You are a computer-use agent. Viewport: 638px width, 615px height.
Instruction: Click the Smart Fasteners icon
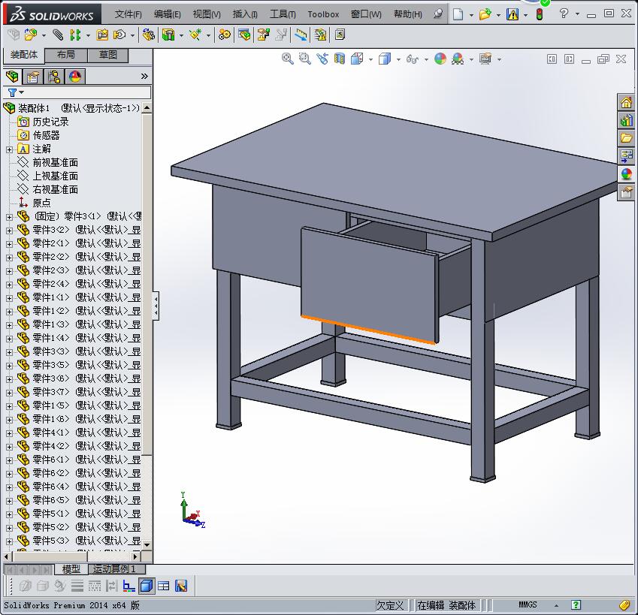102,35
